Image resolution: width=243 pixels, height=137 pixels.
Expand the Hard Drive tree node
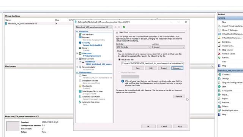tap(80, 62)
